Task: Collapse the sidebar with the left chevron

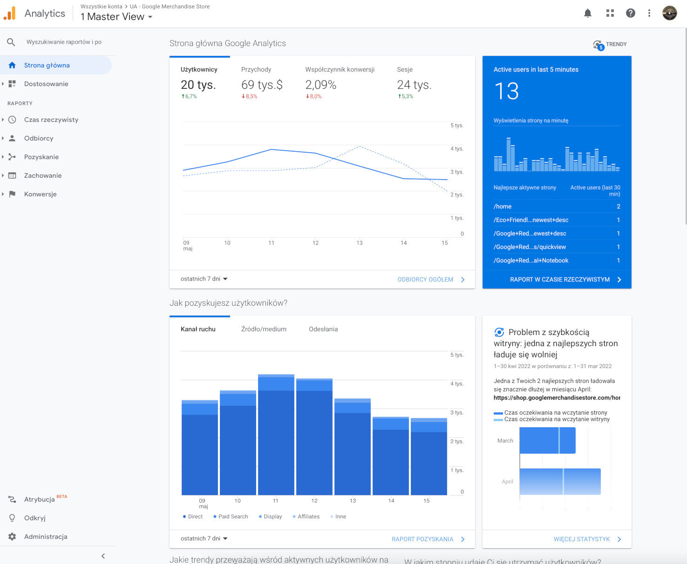Action: pyautogui.click(x=103, y=556)
